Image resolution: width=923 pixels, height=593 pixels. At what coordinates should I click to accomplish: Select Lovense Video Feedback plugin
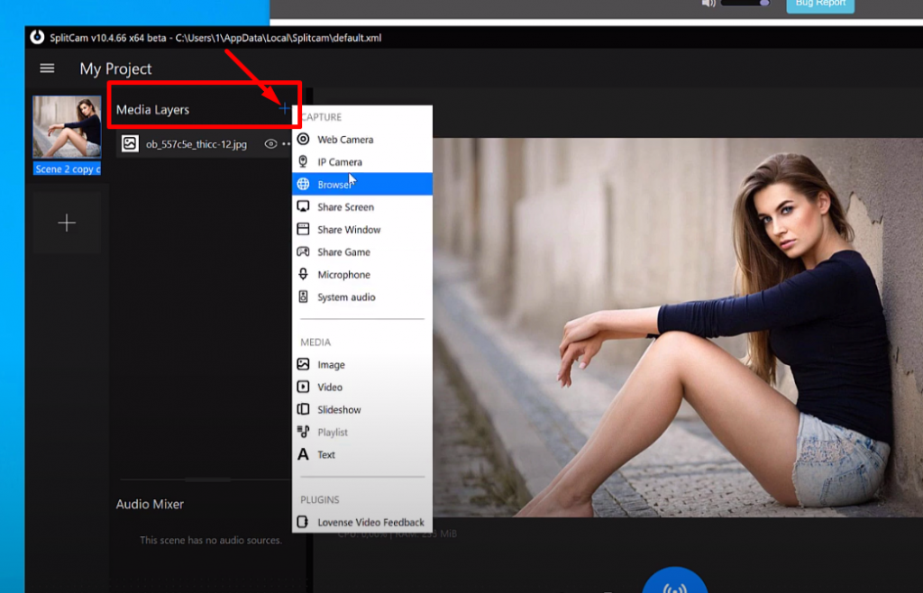[x=362, y=522]
